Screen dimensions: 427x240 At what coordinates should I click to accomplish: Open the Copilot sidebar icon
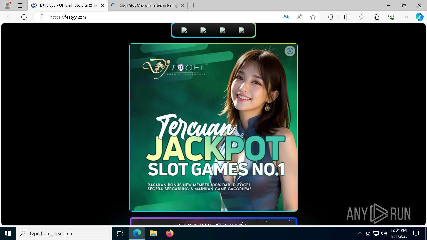pyautogui.click(x=420, y=17)
